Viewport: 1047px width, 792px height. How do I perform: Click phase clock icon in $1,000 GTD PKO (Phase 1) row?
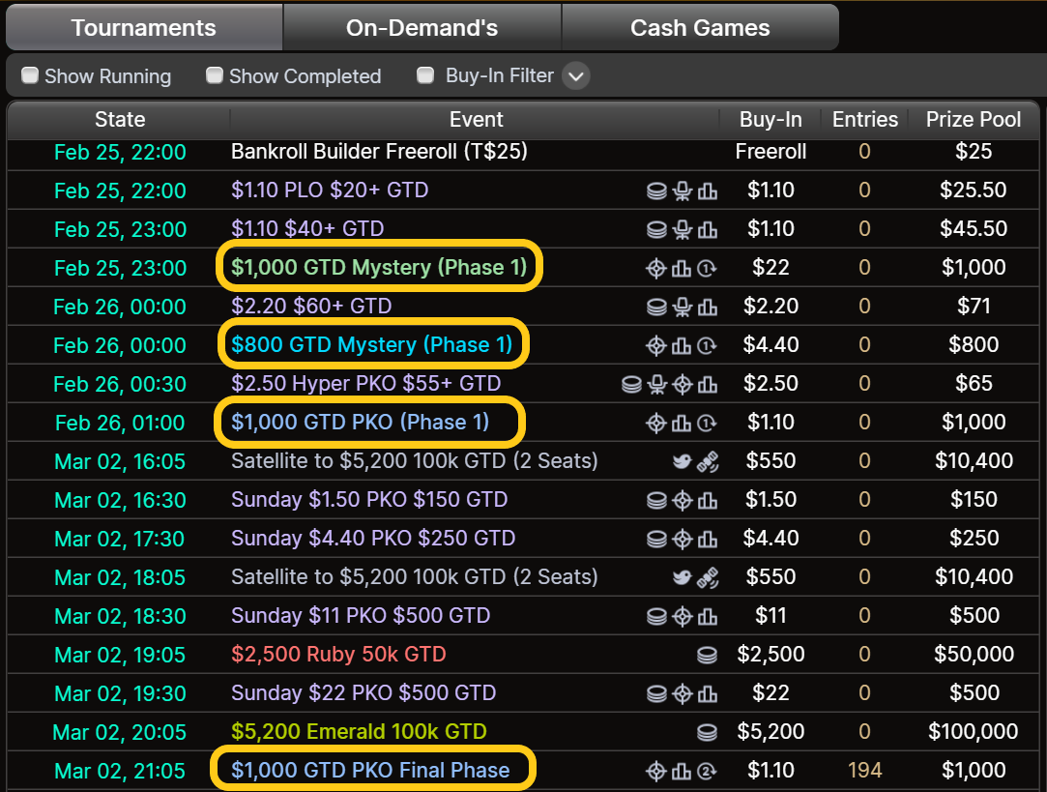coord(707,424)
